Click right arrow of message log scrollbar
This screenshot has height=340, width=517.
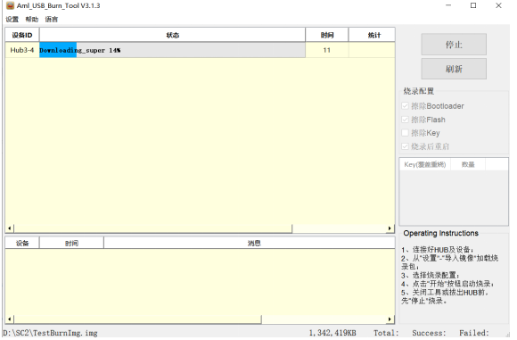pos(390,319)
